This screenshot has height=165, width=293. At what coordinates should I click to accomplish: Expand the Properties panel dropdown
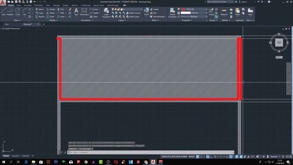coord(187,20)
